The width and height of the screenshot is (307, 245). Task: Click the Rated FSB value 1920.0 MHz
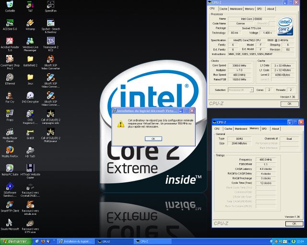click(239, 79)
